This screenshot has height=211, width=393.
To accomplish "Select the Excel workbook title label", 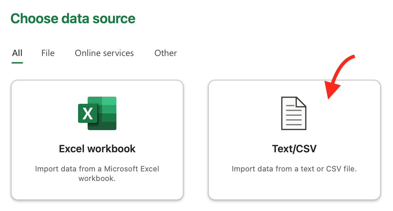I will (x=97, y=149).
